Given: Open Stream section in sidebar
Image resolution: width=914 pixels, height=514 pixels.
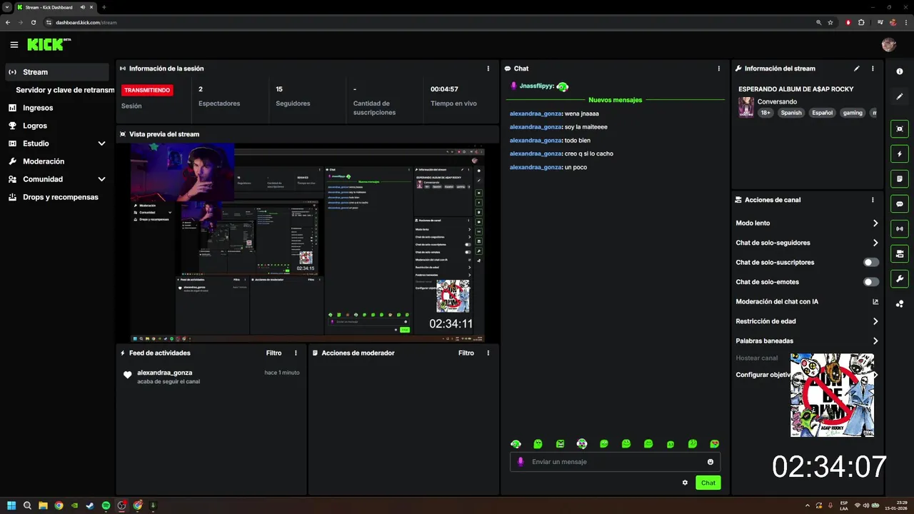Looking at the screenshot, I should pos(57,72).
